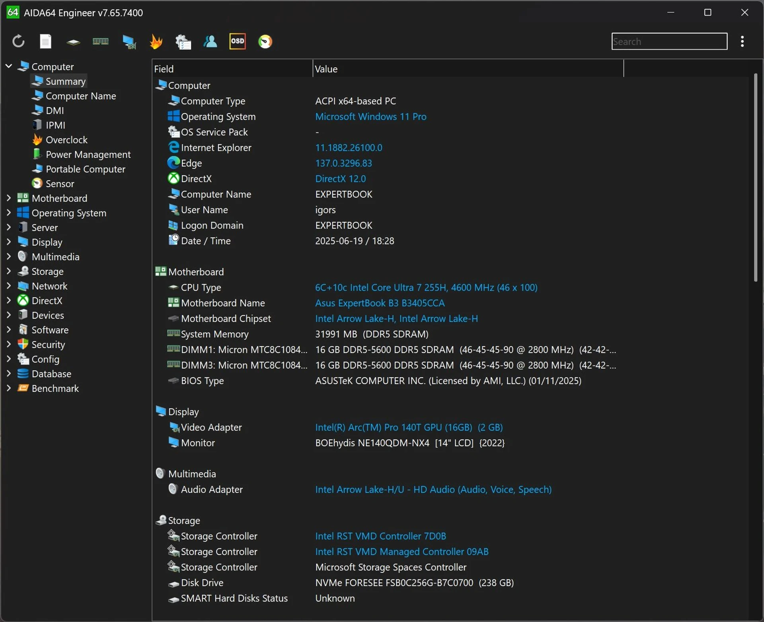Open the Report page icon
764x622 pixels.
tap(46, 41)
